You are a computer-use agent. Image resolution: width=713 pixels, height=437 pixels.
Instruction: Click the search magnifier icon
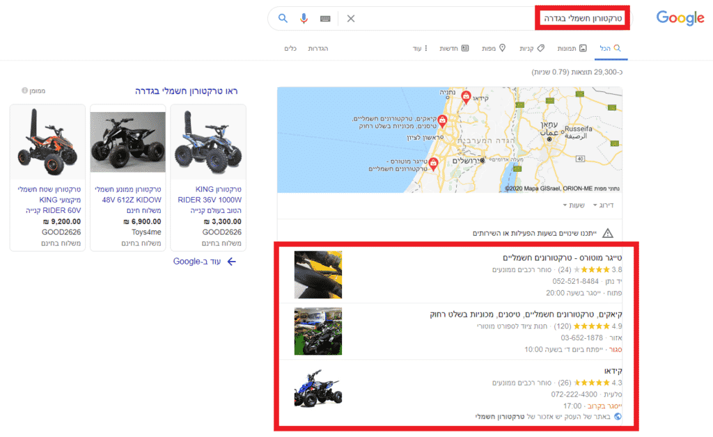coord(283,19)
